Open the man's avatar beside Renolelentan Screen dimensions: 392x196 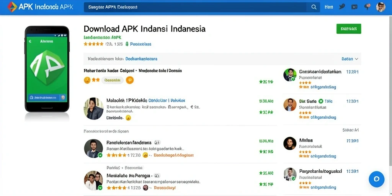pyautogui.click(x=93, y=149)
